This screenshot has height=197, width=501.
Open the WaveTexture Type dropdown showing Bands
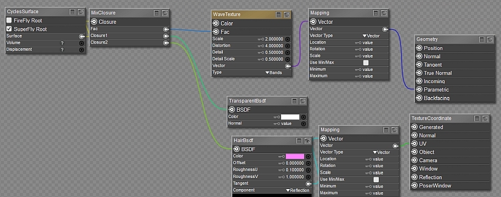pos(274,73)
